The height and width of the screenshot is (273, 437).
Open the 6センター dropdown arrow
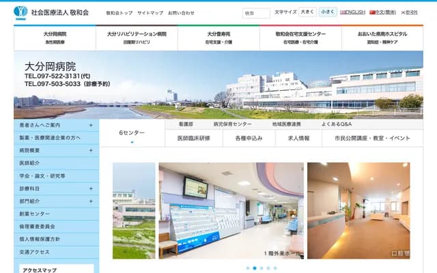point(132,142)
